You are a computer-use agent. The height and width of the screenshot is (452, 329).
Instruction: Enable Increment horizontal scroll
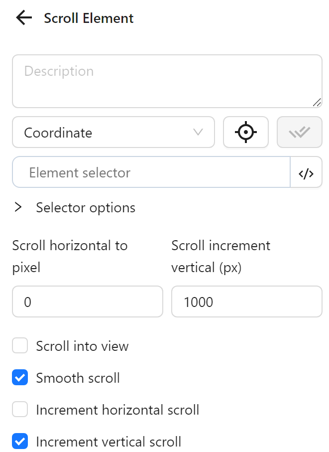[x=20, y=410]
